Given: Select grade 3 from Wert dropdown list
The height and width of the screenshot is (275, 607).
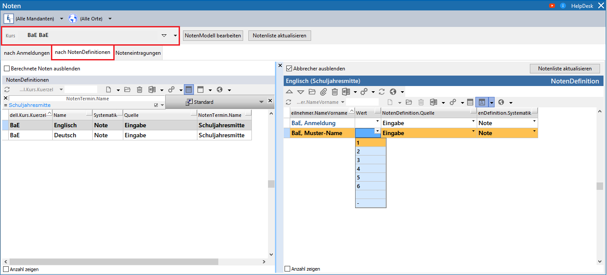Looking at the screenshot, I should click(x=370, y=160).
